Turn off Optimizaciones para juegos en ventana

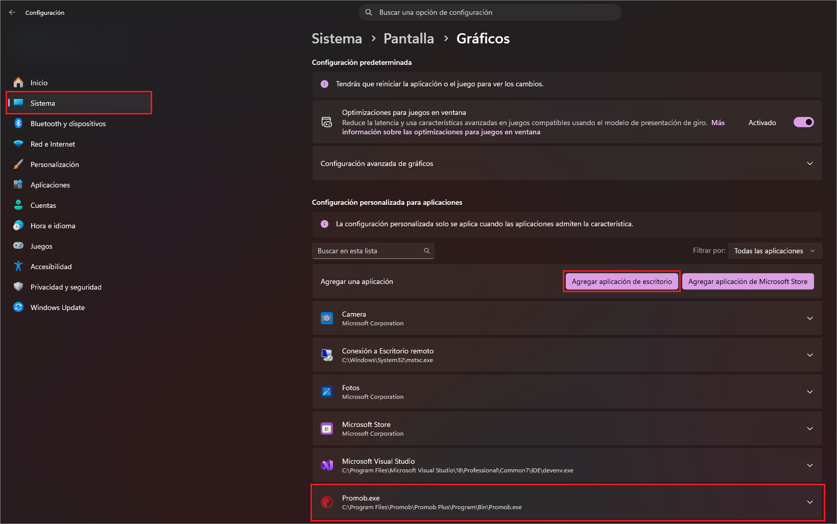point(803,122)
